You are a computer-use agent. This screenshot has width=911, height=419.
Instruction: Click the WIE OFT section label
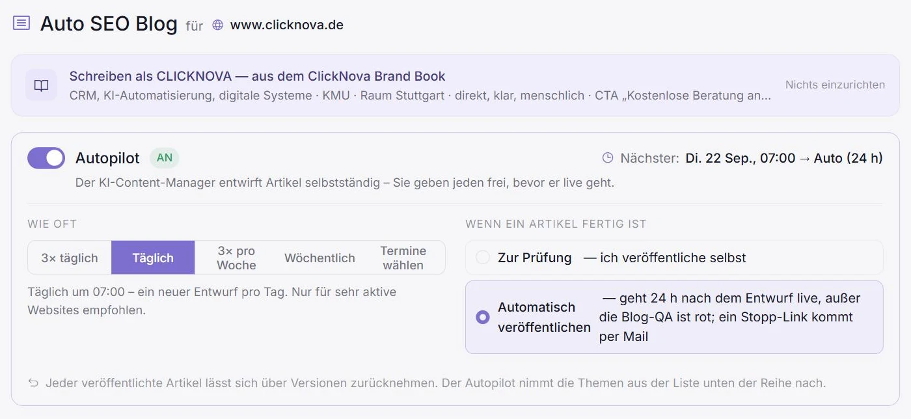(52, 224)
